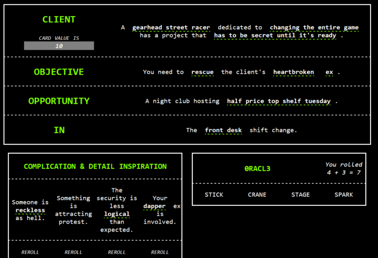Click the underlined word 'logical'
This screenshot has height=258, width=378.
point(117,214)
